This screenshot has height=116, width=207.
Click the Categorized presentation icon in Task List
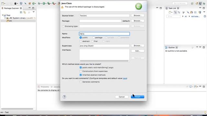pos(175,12)
